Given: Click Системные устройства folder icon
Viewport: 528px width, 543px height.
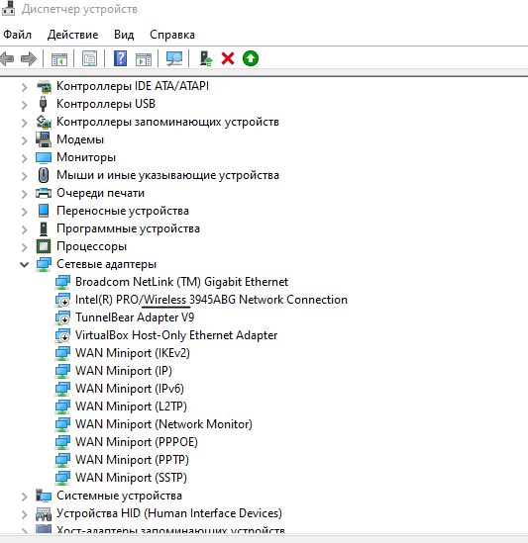Looking at the screenshot, I should point(44,496).
